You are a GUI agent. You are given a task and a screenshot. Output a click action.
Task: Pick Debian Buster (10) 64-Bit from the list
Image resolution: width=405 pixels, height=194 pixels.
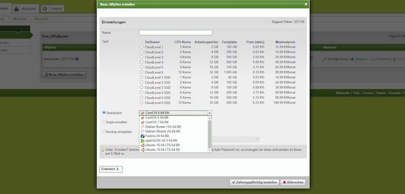pyautogui.click(x=174, y=127)
